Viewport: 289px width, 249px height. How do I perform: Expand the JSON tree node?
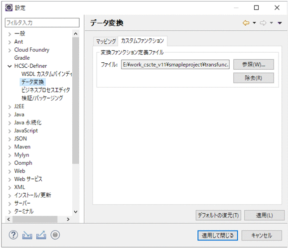(x=9, y=139)
